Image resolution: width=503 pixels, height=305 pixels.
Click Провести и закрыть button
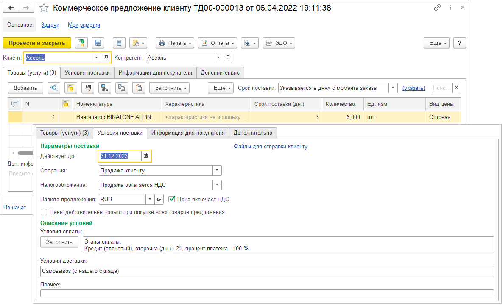pyautogui.click(x=37, y=43)
